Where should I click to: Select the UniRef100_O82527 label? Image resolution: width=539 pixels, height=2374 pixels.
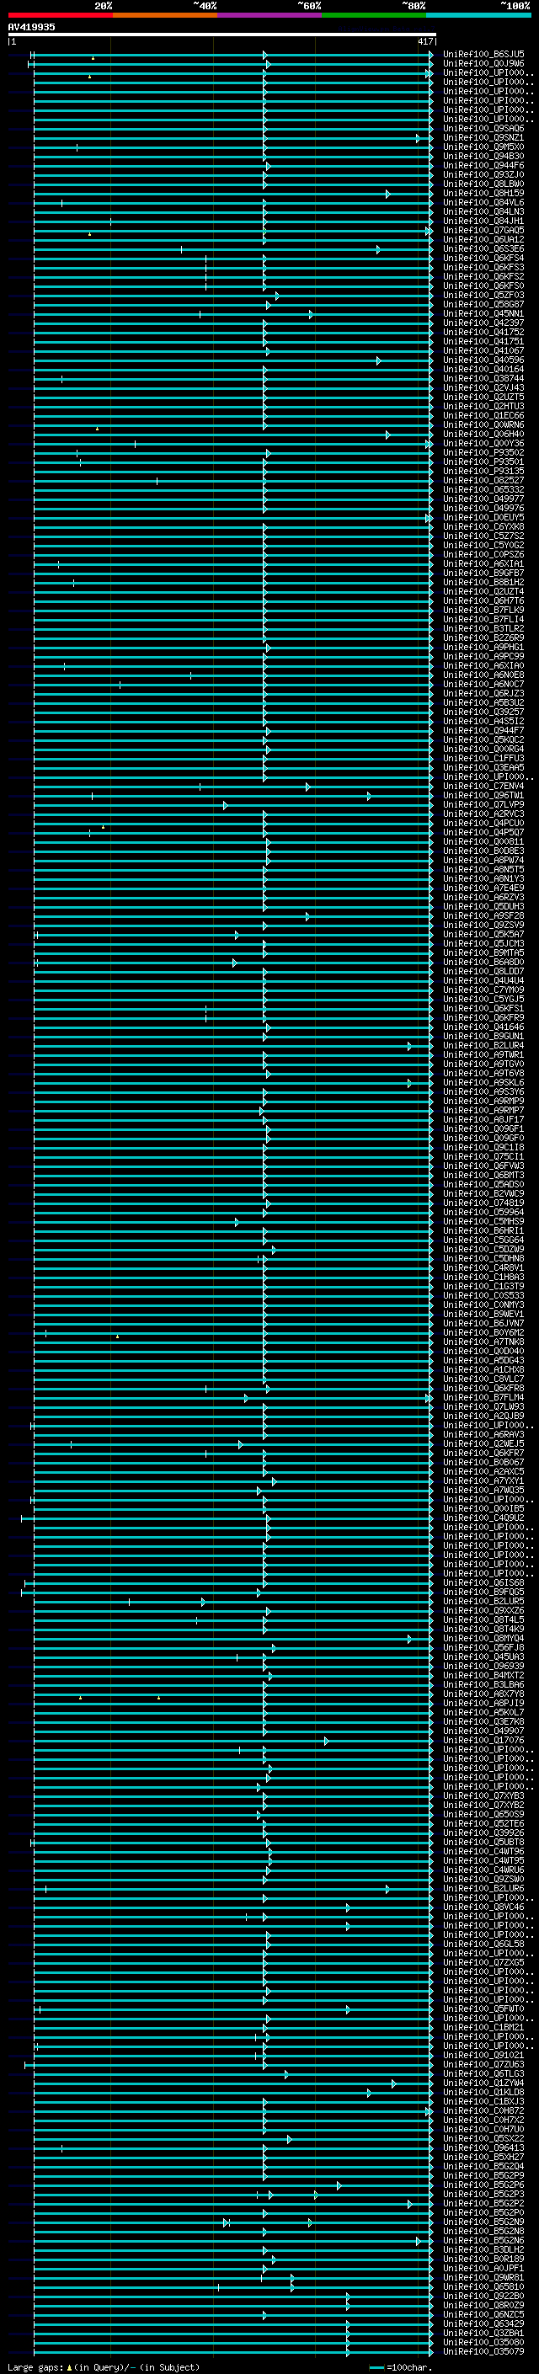click(x=483, y=480)
